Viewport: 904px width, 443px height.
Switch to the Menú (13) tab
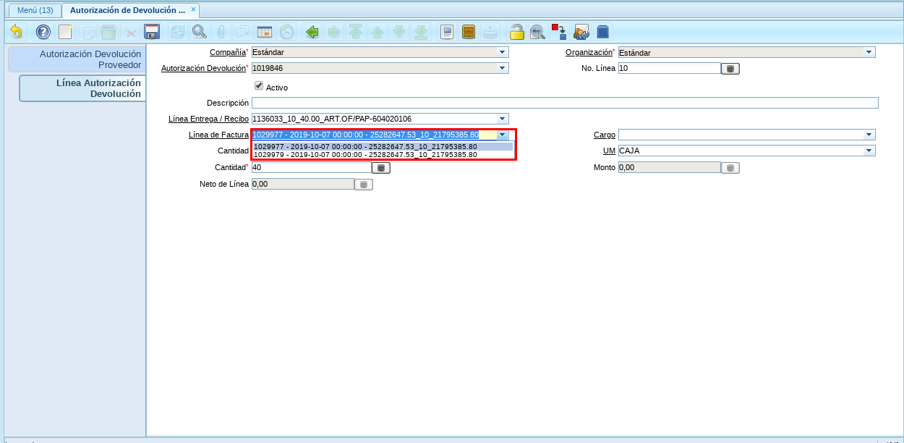point(35,10)
